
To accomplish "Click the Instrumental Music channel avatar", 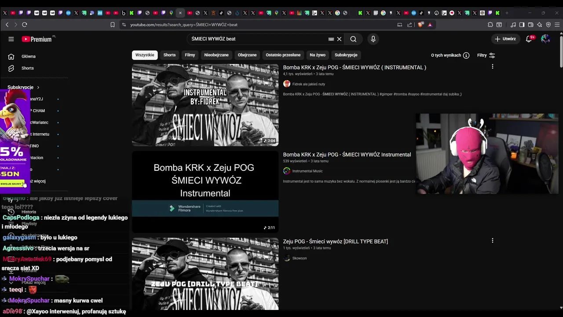I will 287,171.
